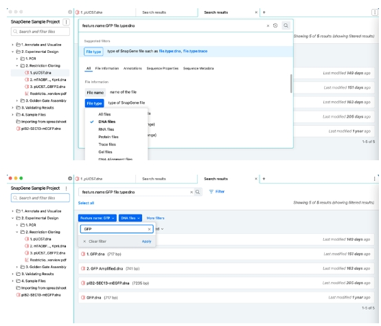Expand 1. PCR folder in File type list window
The height and width of the screenshot is (326, 381).
[17, 58]
